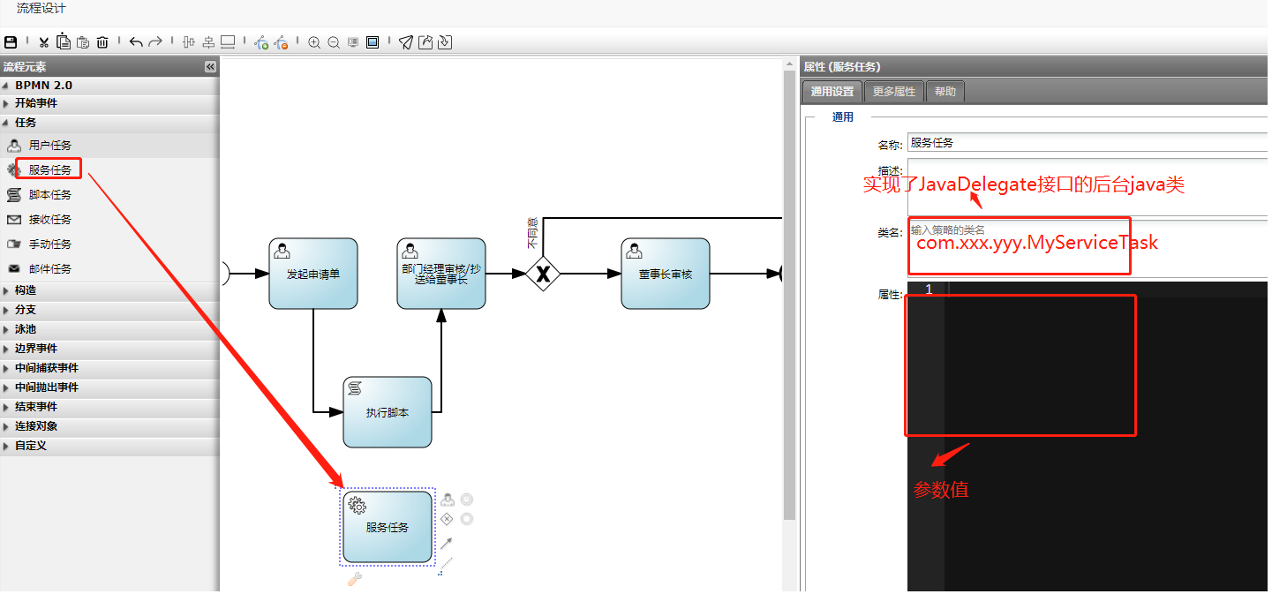The image size is (1272, 594).
Task: Expand the 开始事件 category
Action: click(x=36, y=103)
